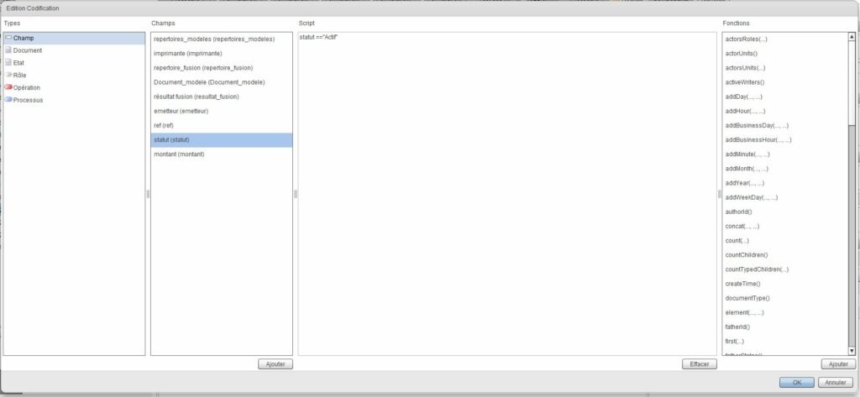Select the Champ type icon
The image size is (860, 397).
8,39
